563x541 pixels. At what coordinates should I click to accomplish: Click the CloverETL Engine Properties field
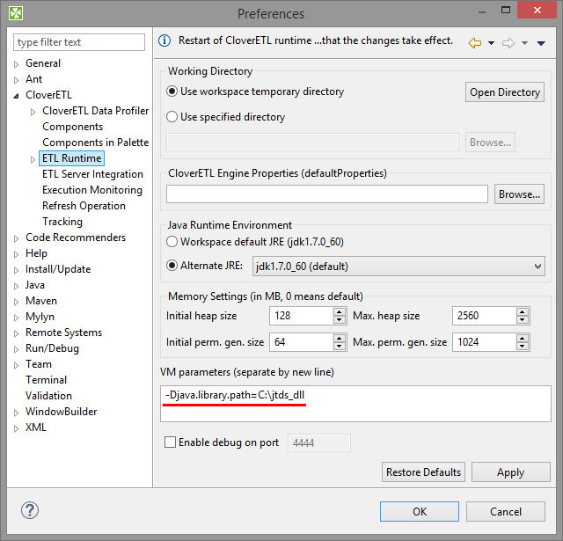326,194
